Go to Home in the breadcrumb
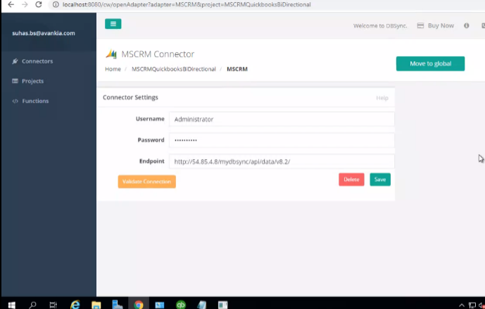Image resolution: width=485 pixels, height=309 pixels. pos(113,69)
